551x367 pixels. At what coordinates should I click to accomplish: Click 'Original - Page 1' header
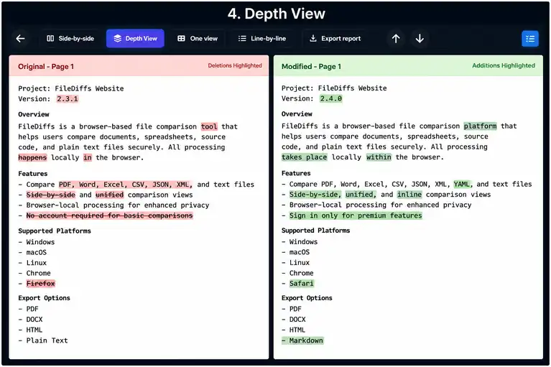46,66
